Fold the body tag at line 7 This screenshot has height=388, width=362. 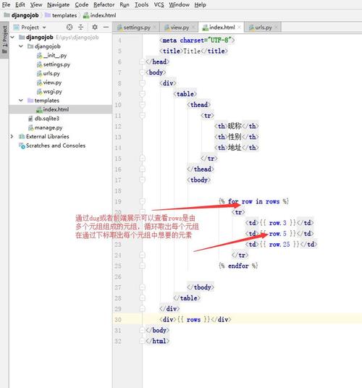click(x=143, y=72)
